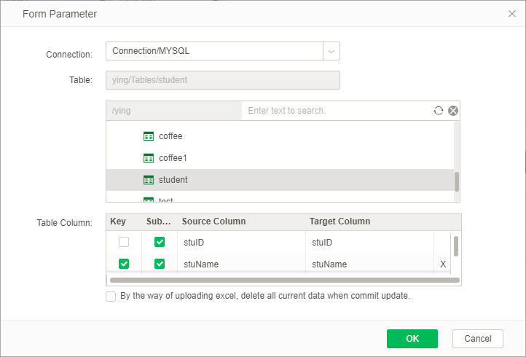Check the Key checkbox for stuID
Image resolution: width=526 pixels, height=357 pixels.
(124, 242)
